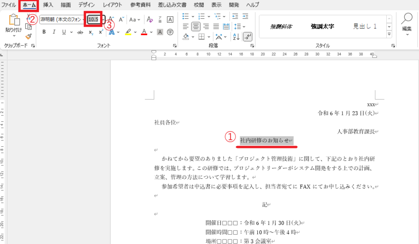Apply yellow text highlight color
The width and height of the screenshot is (419, 244).
click(128, 32)
